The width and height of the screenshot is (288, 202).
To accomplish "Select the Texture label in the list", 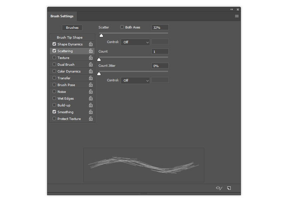I will 63,58.
